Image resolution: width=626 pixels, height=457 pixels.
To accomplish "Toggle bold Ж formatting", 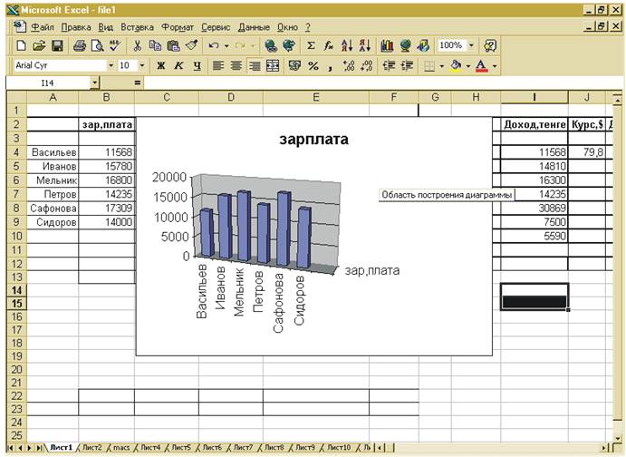I will pyautogui.click(x=161, y=66).
